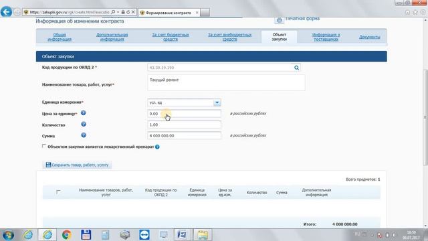
Task: Click the Сумма input field
Action: tap(185, 135)
